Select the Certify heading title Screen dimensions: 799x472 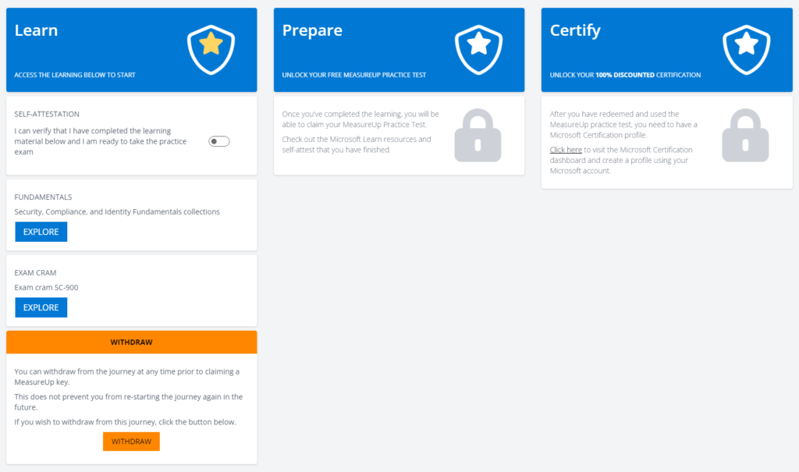pyautogui.click(x=575, y=30)
